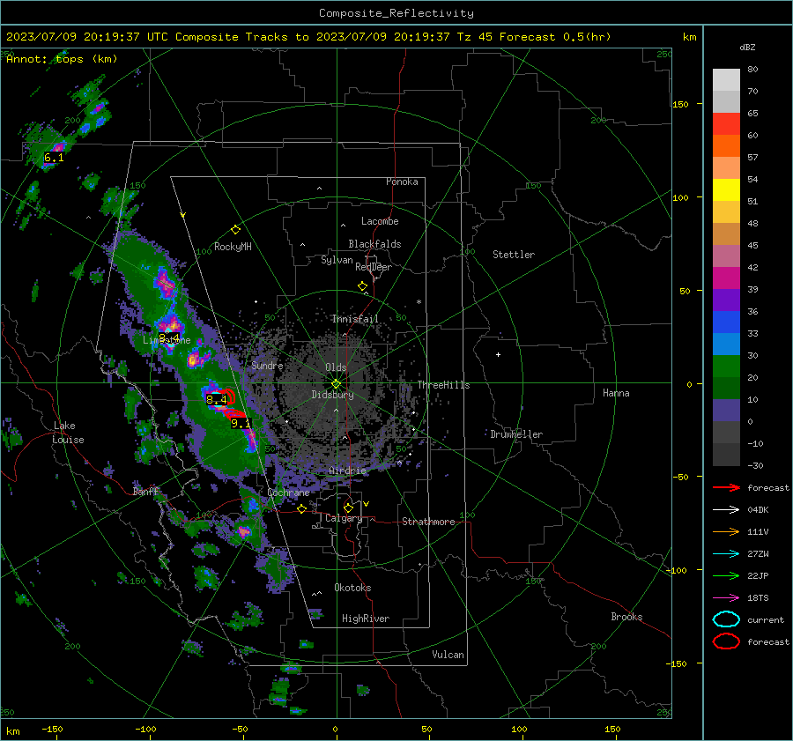Click the Calgary city label
Screen dimensions: 793x741
(x=344, y=518)
